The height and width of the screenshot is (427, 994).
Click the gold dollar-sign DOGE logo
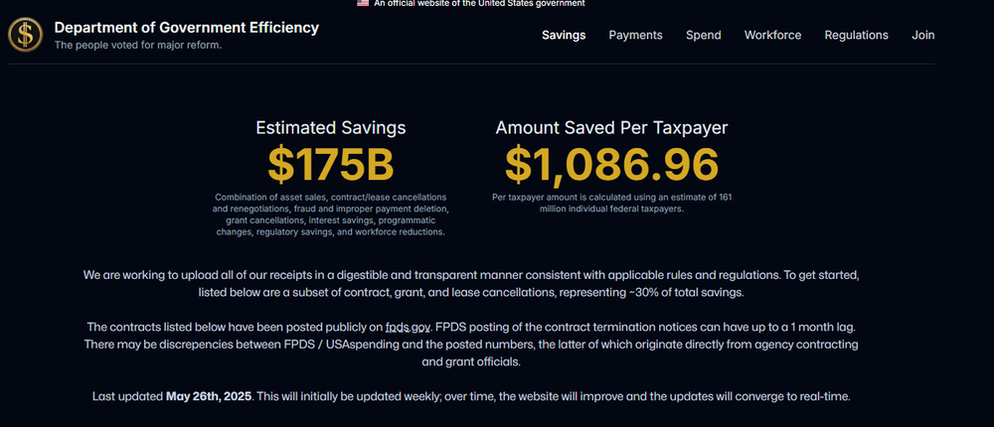point(25,35)
